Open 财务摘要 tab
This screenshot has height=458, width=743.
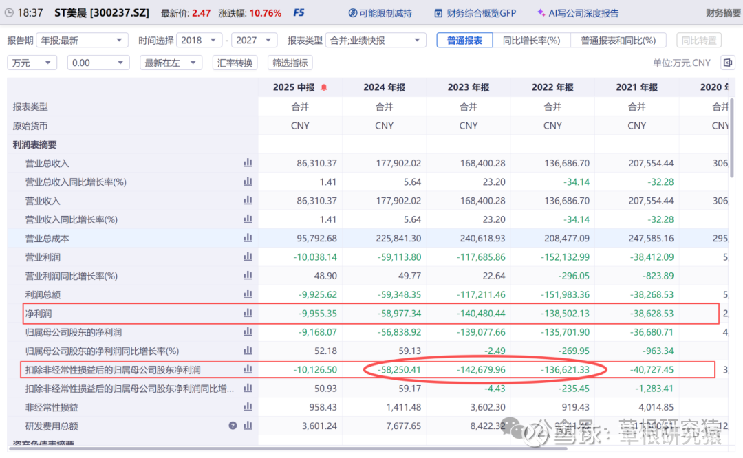(x=723, y=13)
